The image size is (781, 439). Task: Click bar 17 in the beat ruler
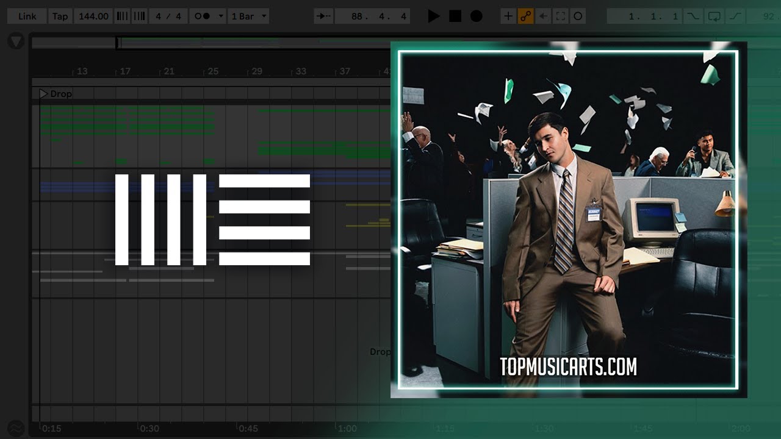[x=124, y=71]
